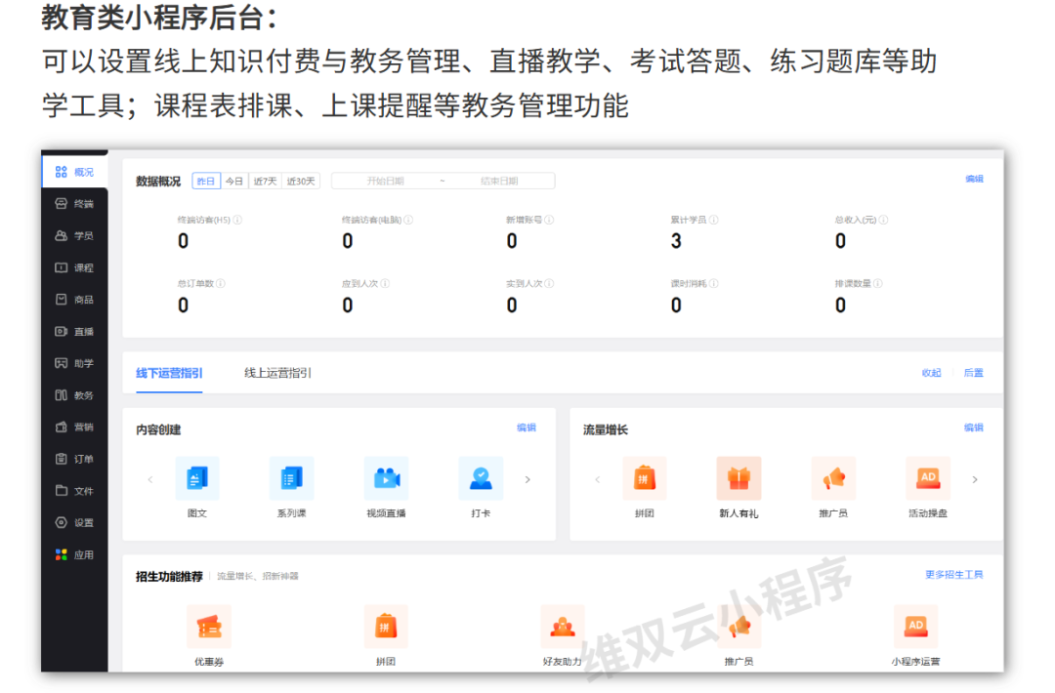Open 更多招生工具 link

pos(954,575)
